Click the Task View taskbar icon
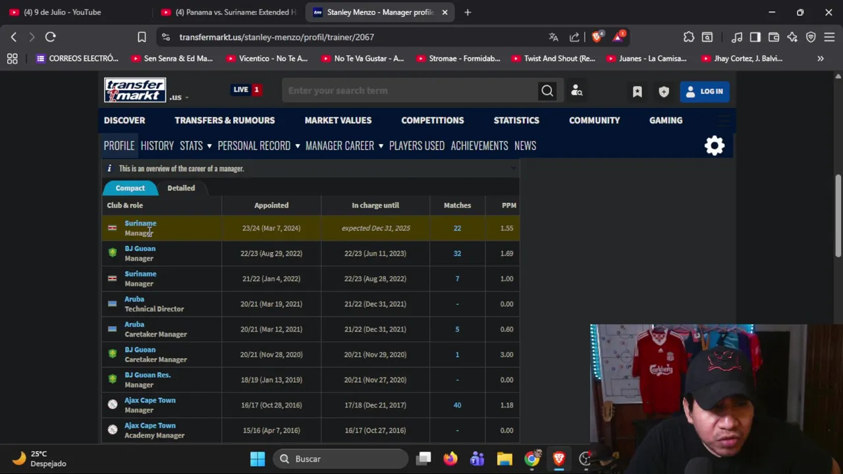This screenshot has width=843, height=474. tap(423, 459)
